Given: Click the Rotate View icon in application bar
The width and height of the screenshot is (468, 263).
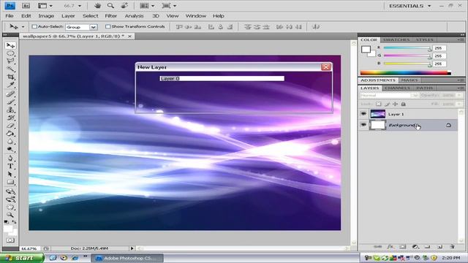Looking at the screenshot, I should [x=124, y=6].
